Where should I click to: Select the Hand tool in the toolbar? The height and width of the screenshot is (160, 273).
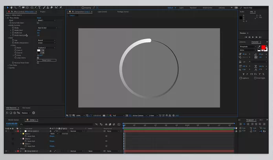[11, 7]
